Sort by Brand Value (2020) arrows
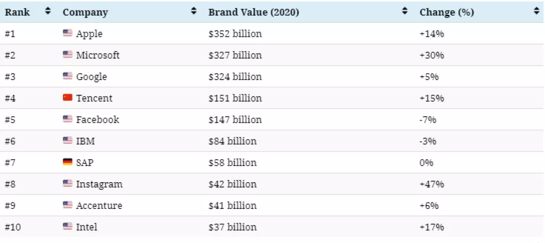The width and height of the screenshot is (545, 243). click(x=405, y=11)
